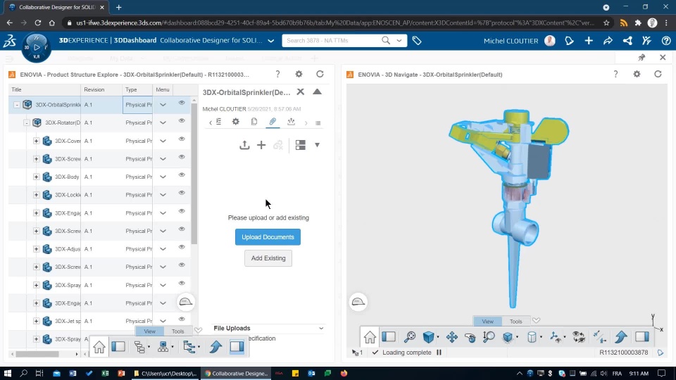Refresh the 3D Navigate widget

(658, 74)
